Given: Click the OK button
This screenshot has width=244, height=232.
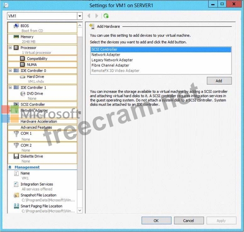Looking at the screenshot, I should click(x=156, y=221).
